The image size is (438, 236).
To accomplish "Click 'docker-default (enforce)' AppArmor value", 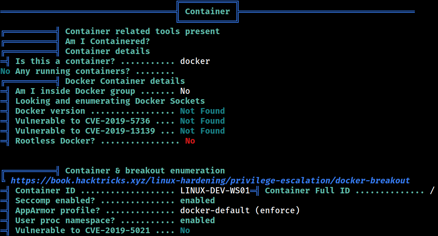I will point(240,210).
